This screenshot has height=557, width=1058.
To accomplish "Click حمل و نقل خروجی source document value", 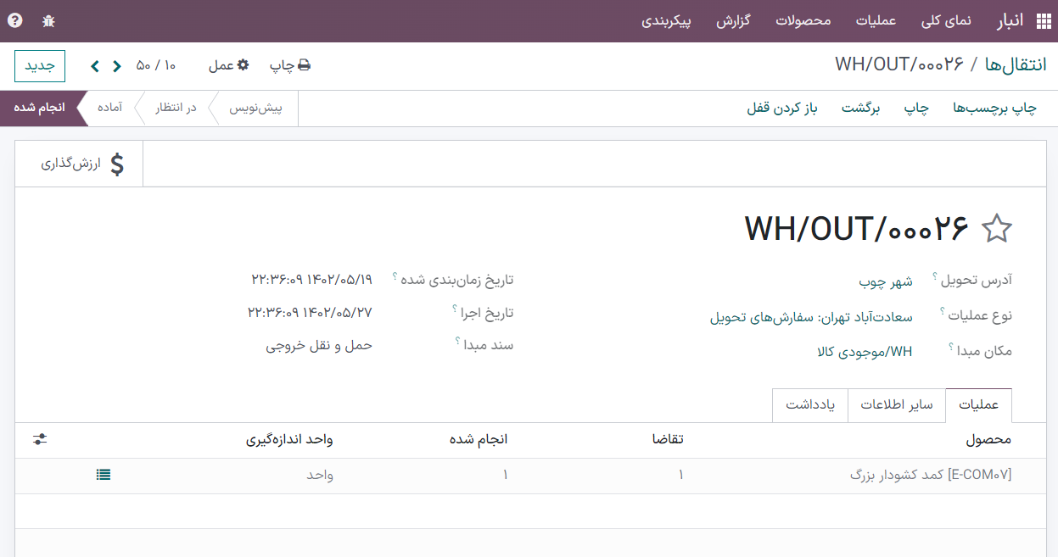I will click(x=319, y=345).
